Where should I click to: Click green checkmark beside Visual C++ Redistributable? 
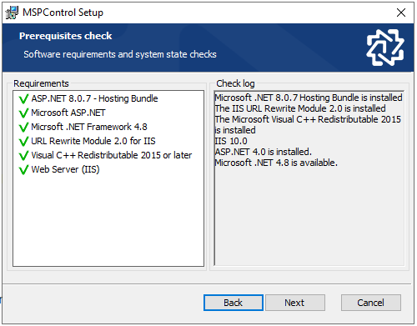tap(23, 156)
